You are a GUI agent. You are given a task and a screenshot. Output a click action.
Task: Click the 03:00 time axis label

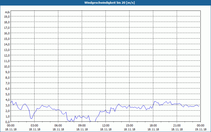click(35, 126)
